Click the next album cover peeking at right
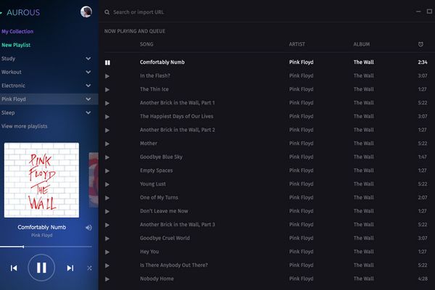The height and width of the screenshot is (290, 435). point(94,180)
